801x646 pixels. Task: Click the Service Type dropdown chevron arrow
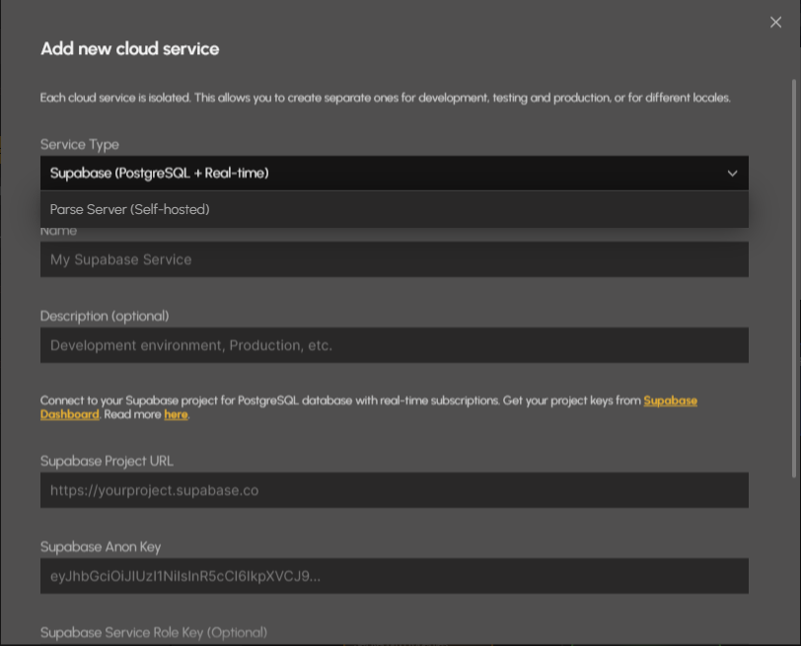tap(732, 174)
